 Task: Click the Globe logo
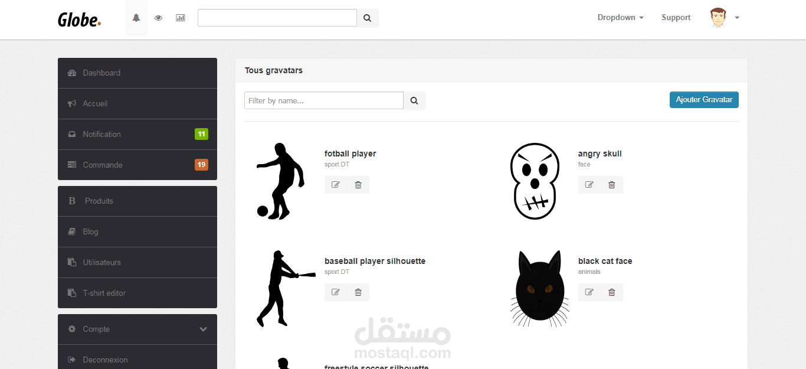pyautogui.click(x=79, y=19)
